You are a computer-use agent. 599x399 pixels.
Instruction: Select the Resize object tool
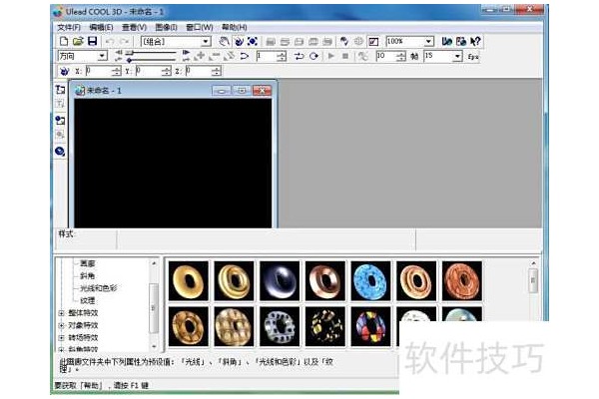pyautogui.click(x=253, y=41)
